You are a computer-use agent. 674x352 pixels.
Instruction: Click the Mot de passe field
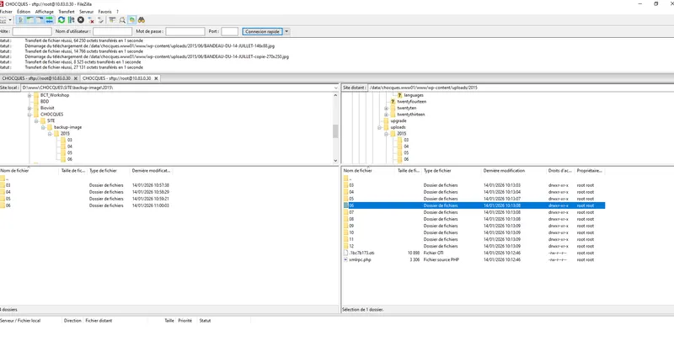185,31
